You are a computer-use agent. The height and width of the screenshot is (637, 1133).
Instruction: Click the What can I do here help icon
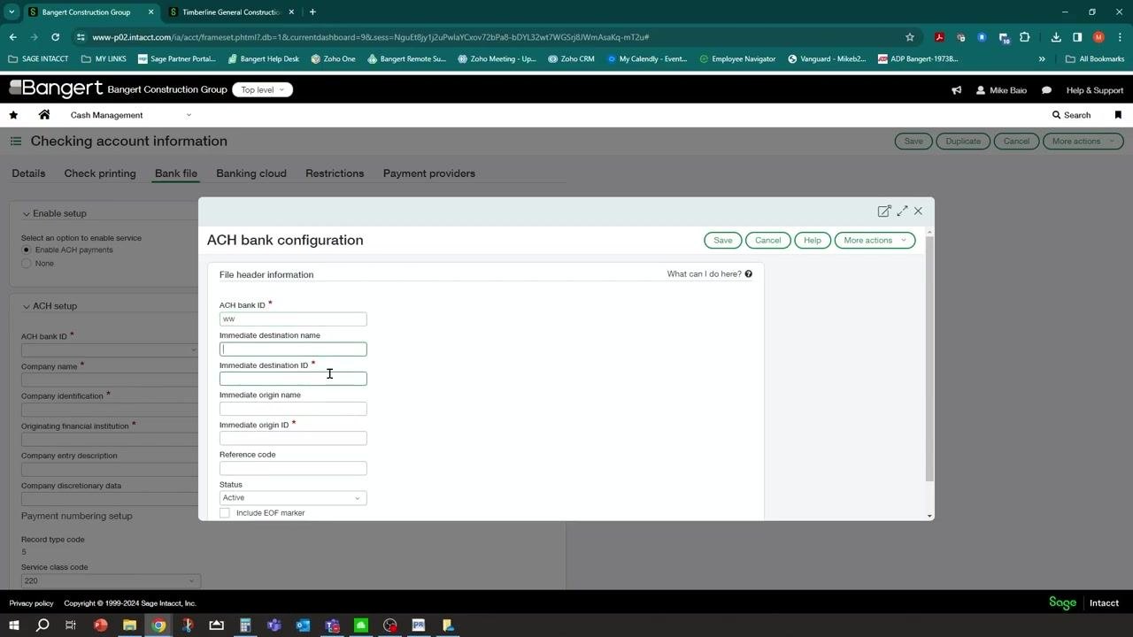coord(748,274)
